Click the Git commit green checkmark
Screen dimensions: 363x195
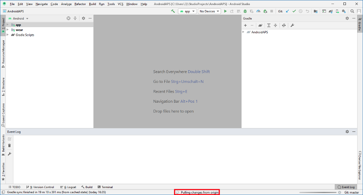point(294,11)
